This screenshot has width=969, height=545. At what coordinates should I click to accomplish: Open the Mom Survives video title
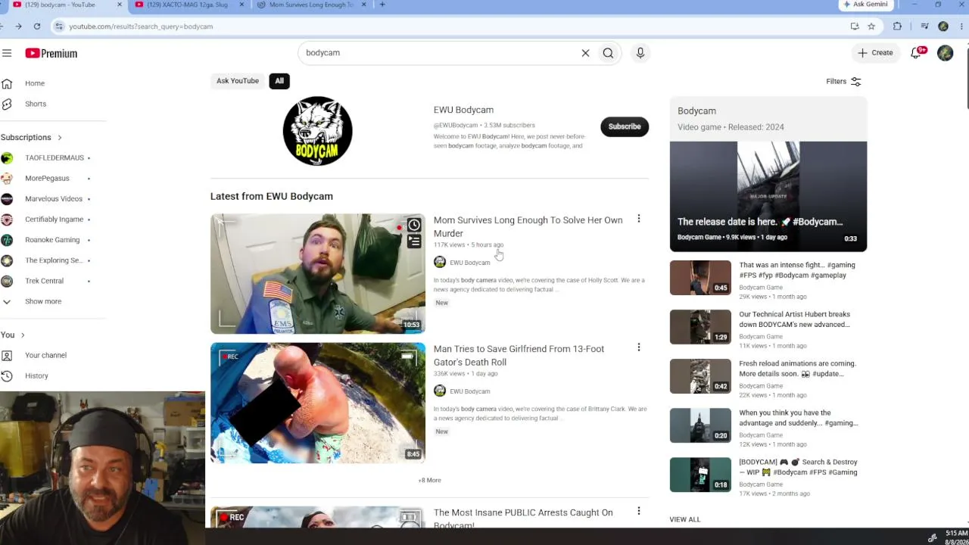[528, 226]
